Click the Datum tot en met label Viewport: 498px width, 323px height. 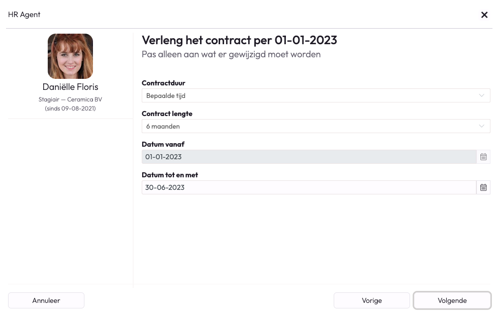coord(169,175)
